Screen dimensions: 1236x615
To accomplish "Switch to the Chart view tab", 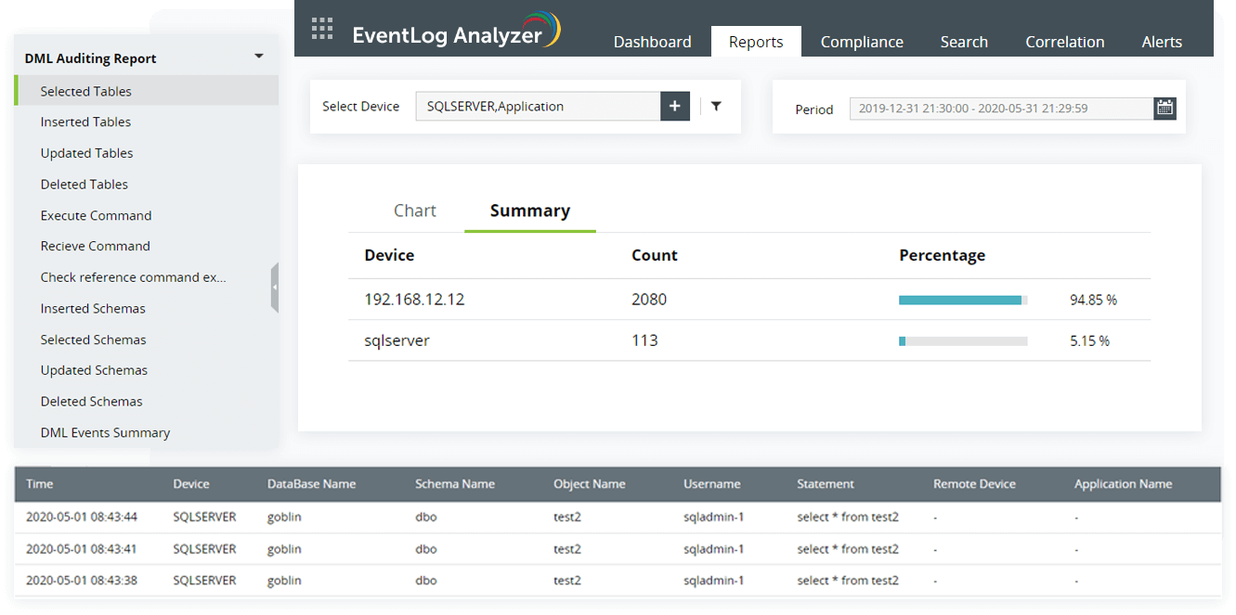I will pos(414,211).
